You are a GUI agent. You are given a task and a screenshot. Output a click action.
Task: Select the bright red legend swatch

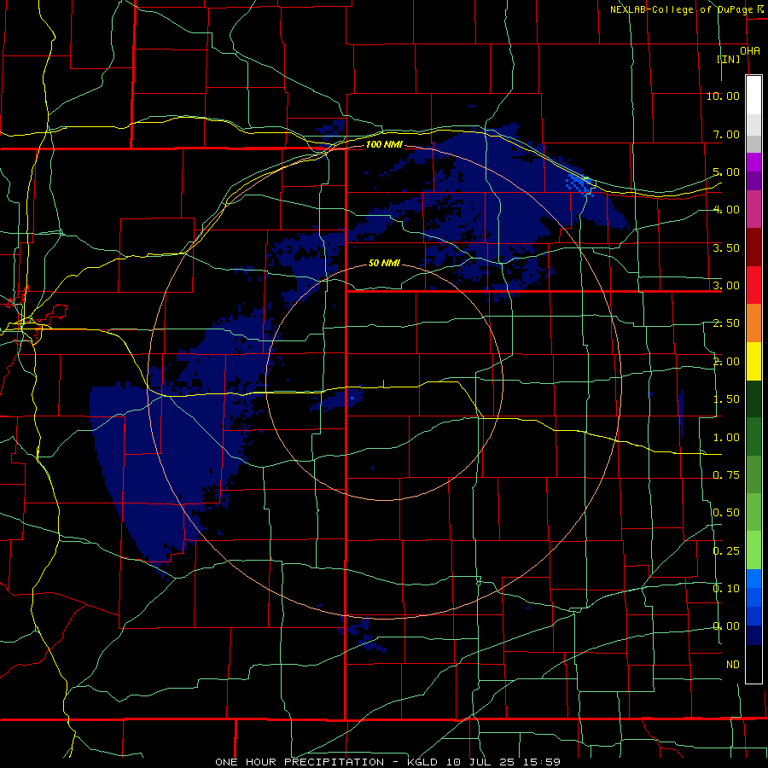click(x=753, y=285)
